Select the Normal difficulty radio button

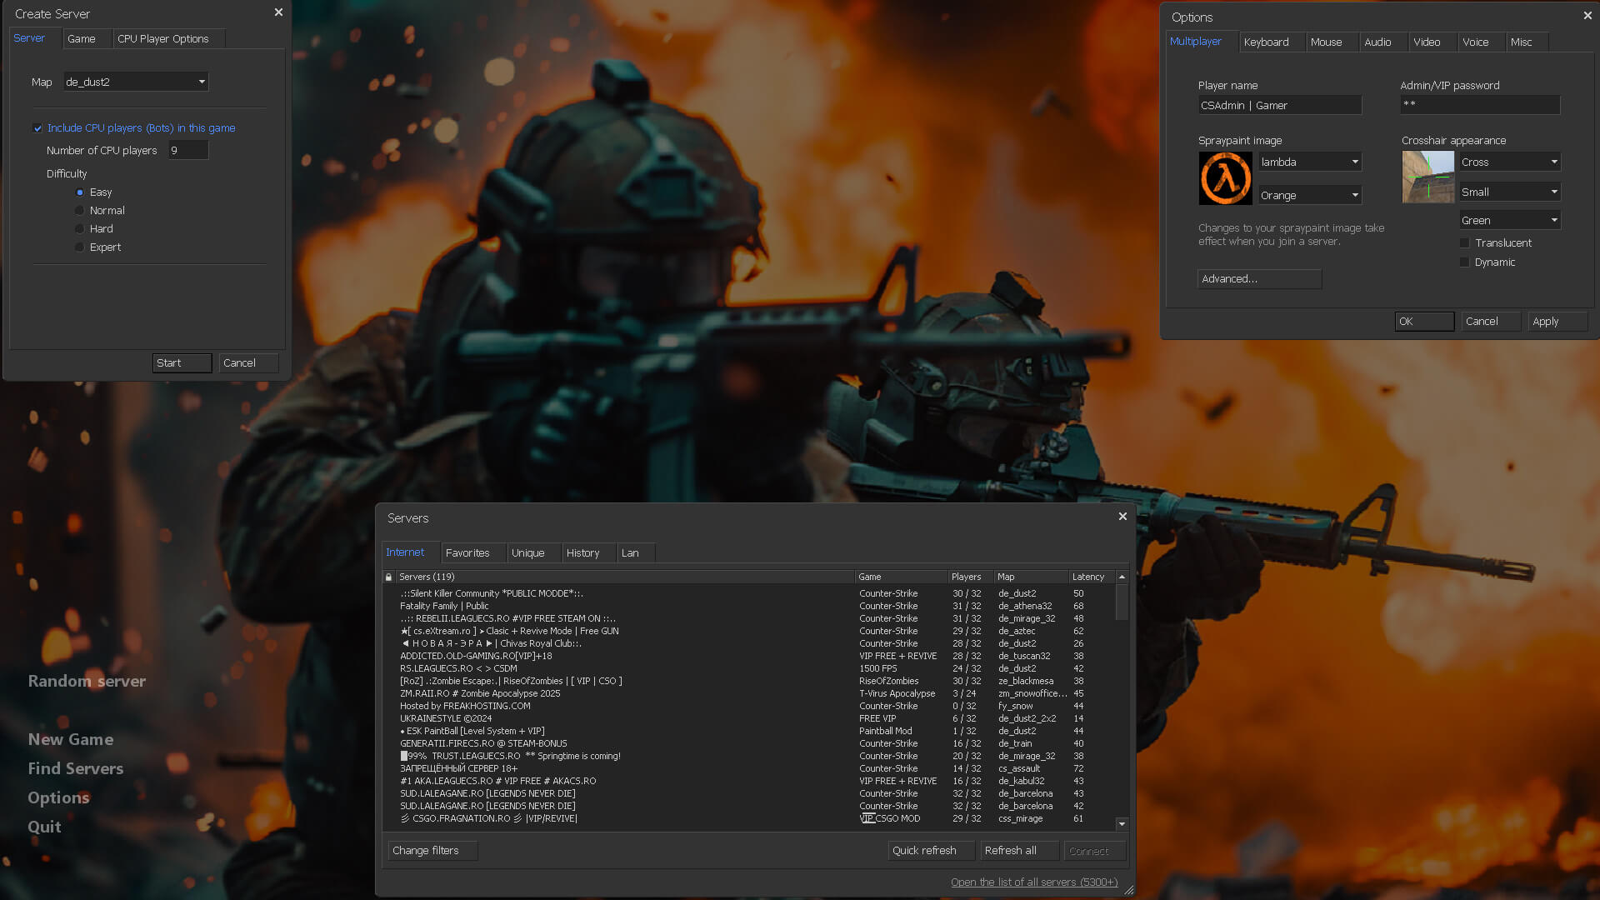coord(80,211)
